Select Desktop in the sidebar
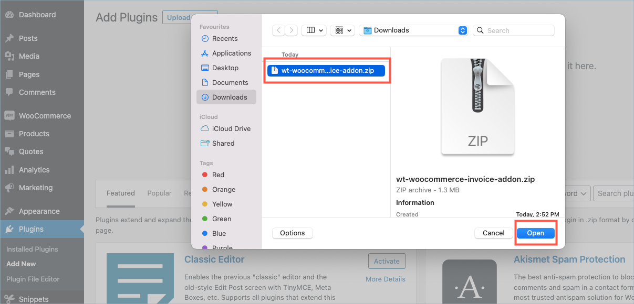 pyautogui.click(x=226, y=68)
